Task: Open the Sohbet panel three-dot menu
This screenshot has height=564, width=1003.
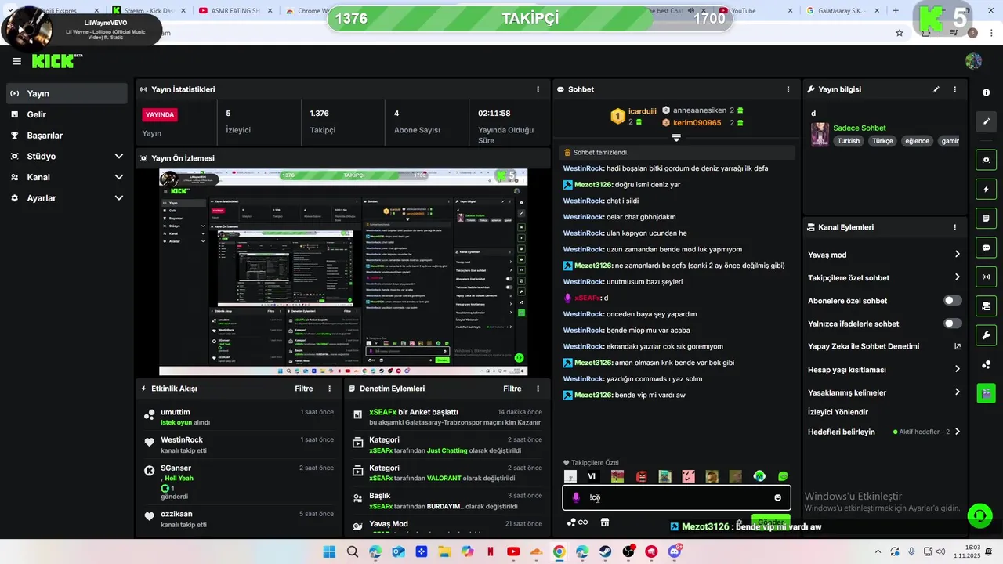Action: [x=788, y=89]
